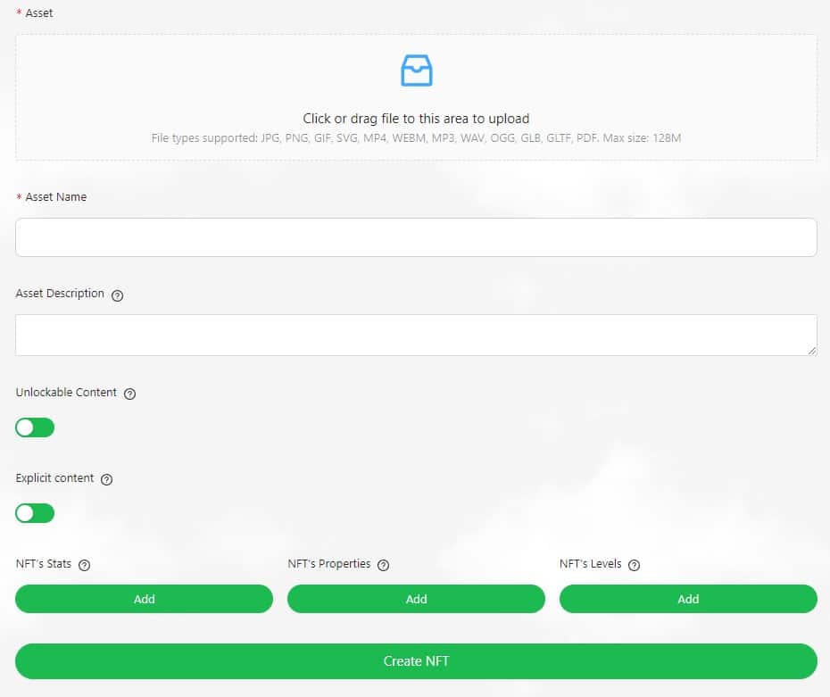This screenshot has height=697, width=830.
Task: Focus the Asset Description text area
Action: point(416,335)
